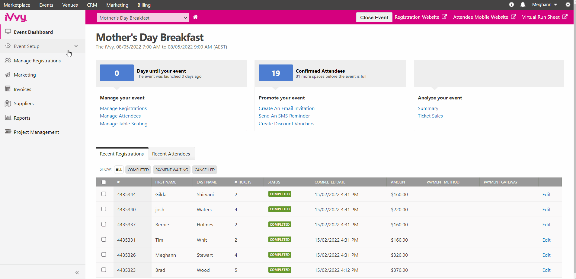
Task: Click the Suppliers map icon
Action: pyautogui.click(x=8, y=103)
